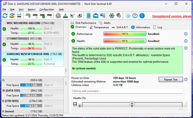Image resolution: width=193 pixels, height=118 pixels.
Task: Click the Health 98 % gradient bar
Action: tap(125, 41)
